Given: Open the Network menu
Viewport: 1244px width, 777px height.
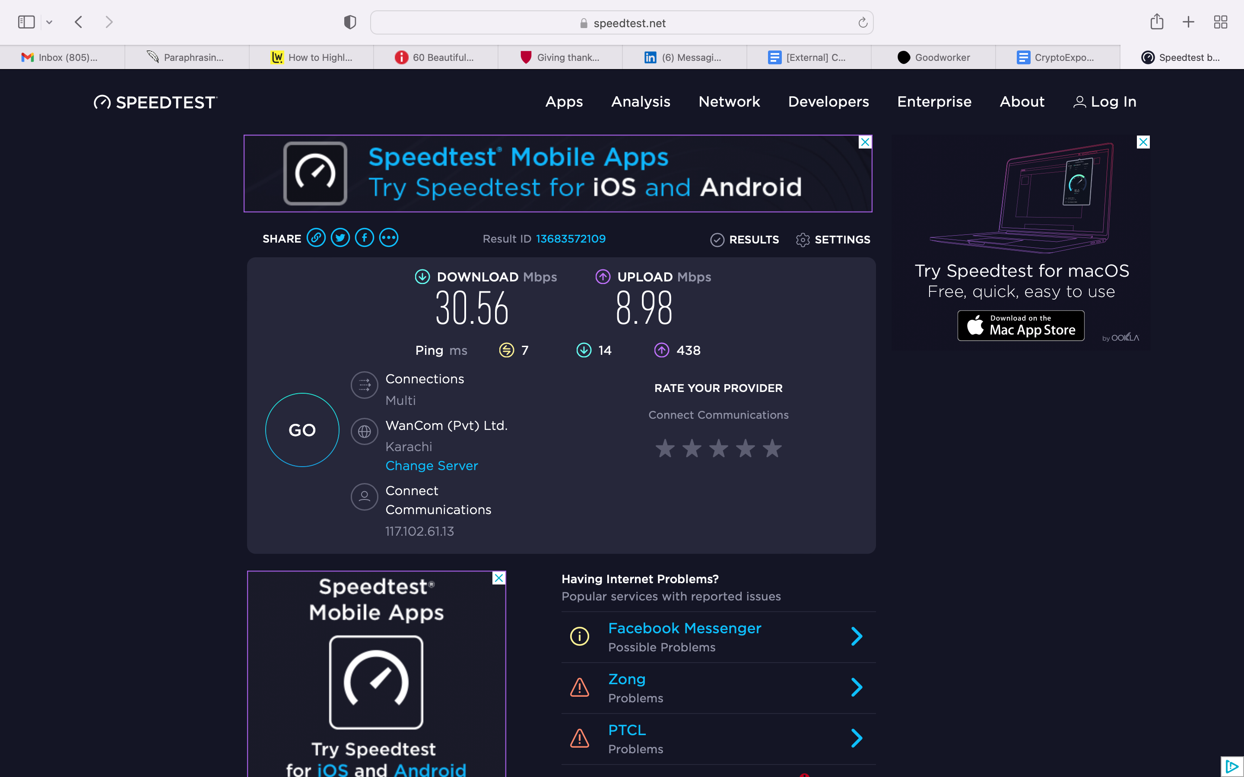Looking at the screenshot, I should coord(729,102).
